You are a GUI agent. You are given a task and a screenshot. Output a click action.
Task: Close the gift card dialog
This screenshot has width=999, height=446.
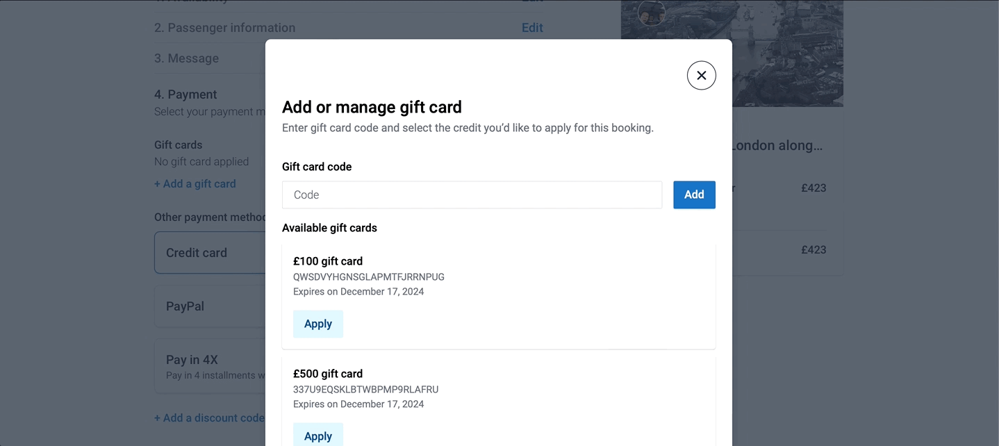pyautogui.click(x=701, y=75)
